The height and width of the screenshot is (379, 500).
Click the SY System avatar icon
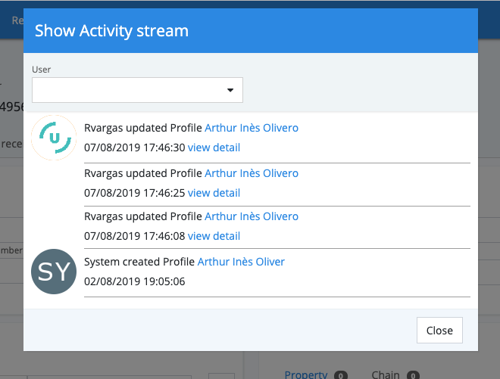(54, 272)
